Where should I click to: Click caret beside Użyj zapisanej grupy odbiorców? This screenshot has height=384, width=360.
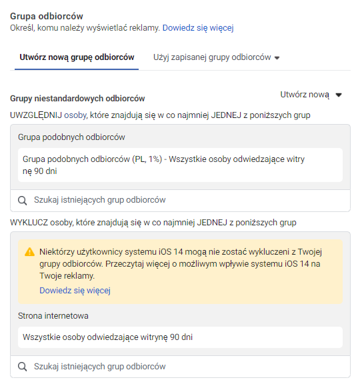point(277,58)
